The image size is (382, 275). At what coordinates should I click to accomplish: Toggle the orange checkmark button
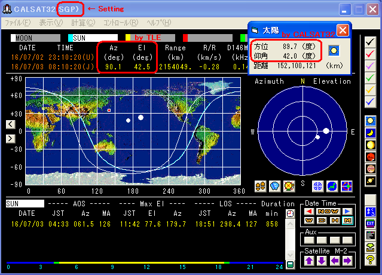[370, 90]
